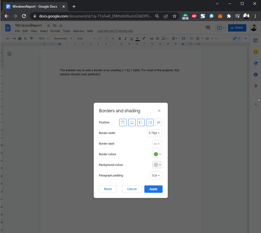Star the WindowsReport document

[48, 26]
